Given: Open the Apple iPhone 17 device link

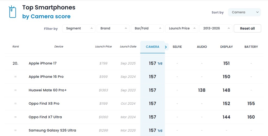Looking at the screenshot, I should click(x=42, y=63).
